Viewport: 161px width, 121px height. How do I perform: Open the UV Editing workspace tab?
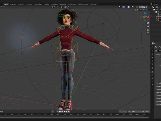click(29, 4)
